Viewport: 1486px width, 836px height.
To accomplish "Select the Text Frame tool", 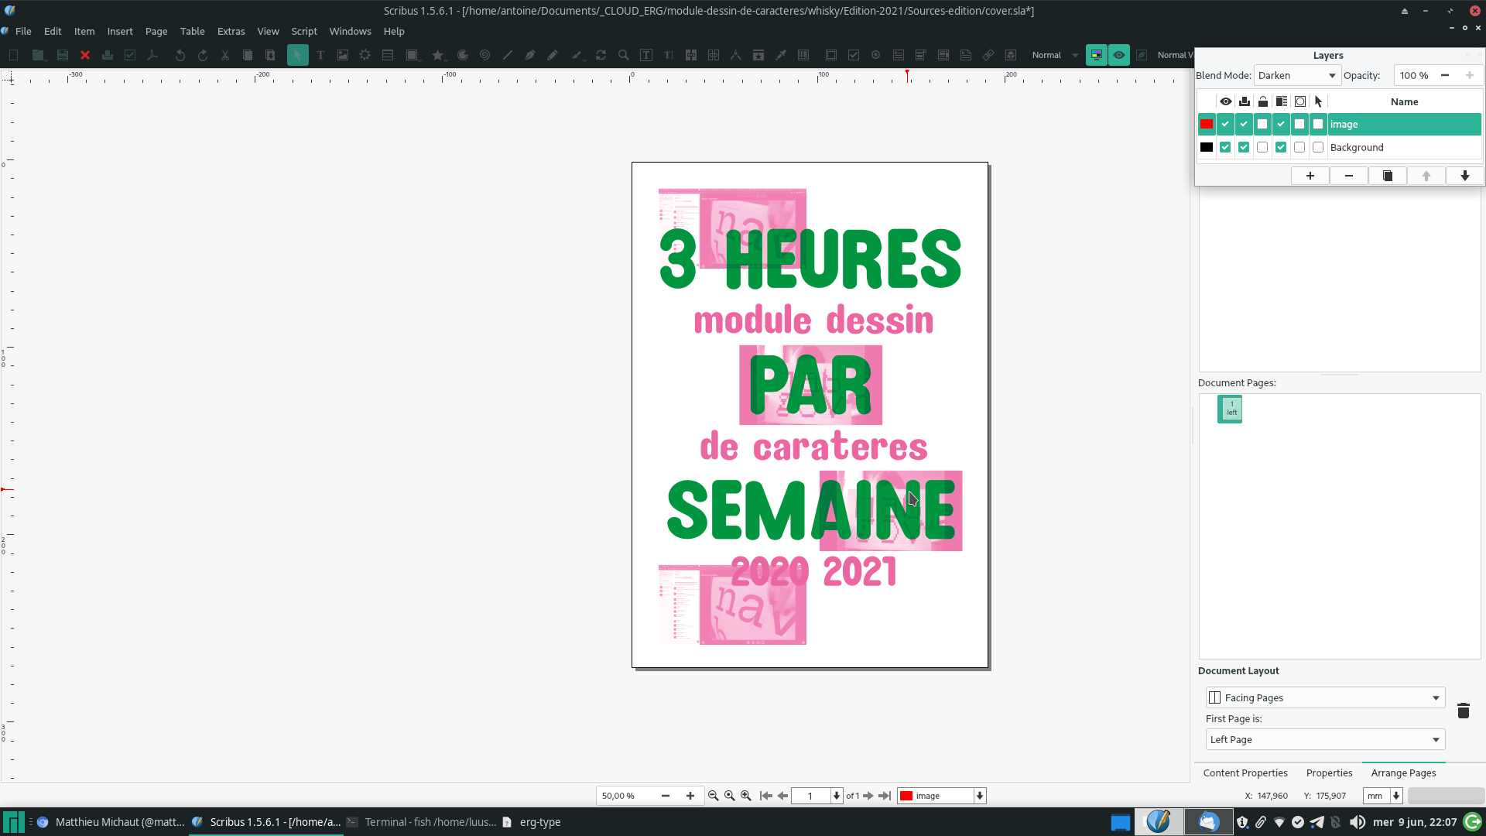I will point(320,55).
